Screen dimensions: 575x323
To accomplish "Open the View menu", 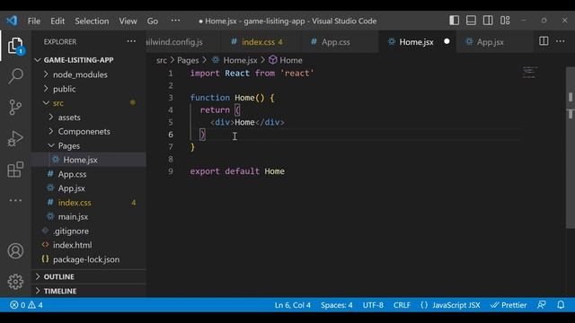I will point(128,21).
